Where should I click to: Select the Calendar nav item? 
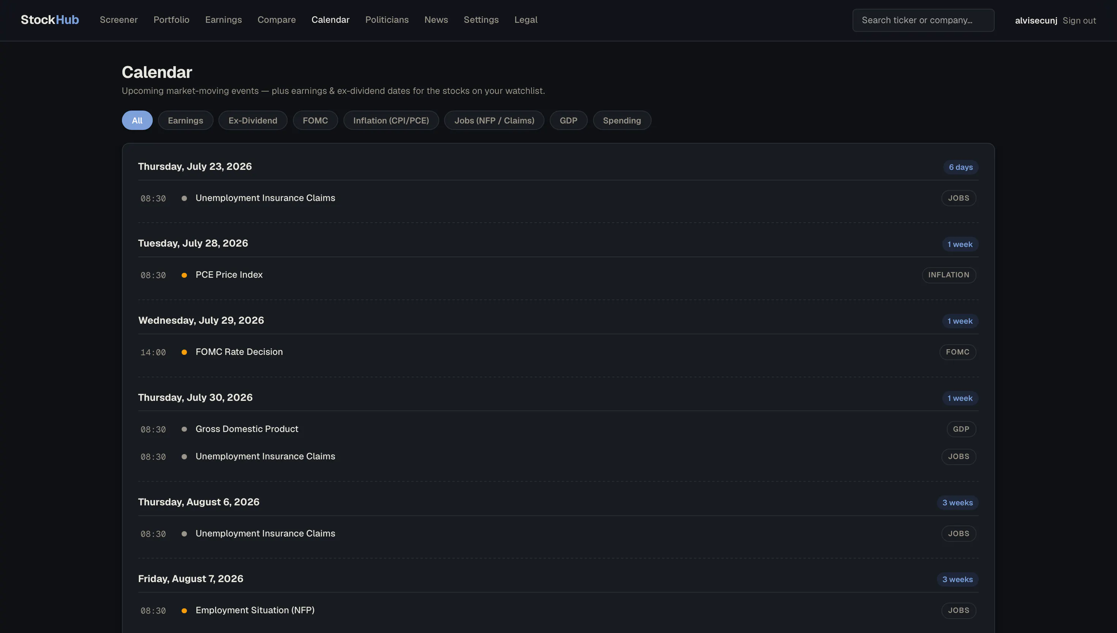(330, 20)
